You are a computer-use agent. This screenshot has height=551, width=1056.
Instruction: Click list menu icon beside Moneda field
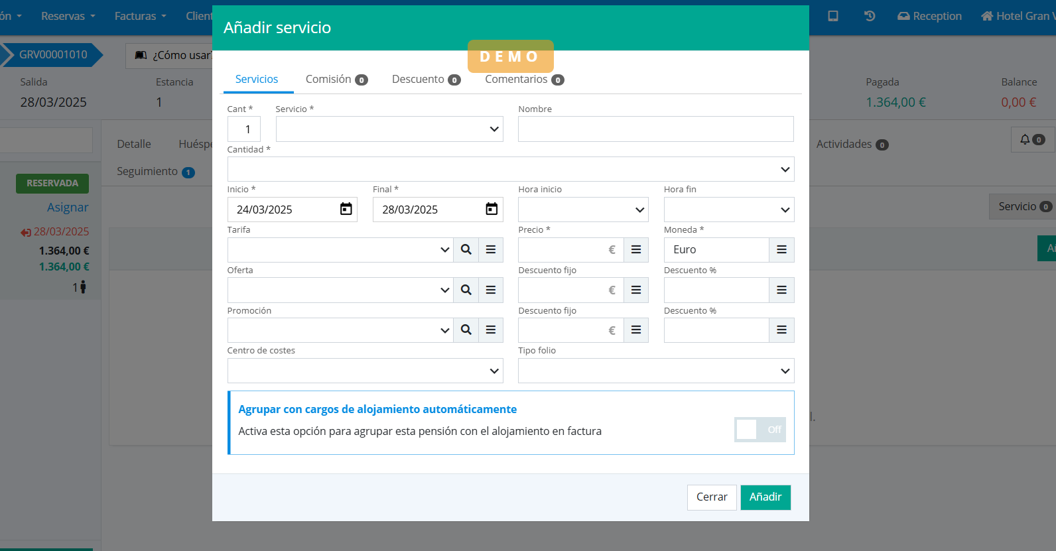point(781,250)
